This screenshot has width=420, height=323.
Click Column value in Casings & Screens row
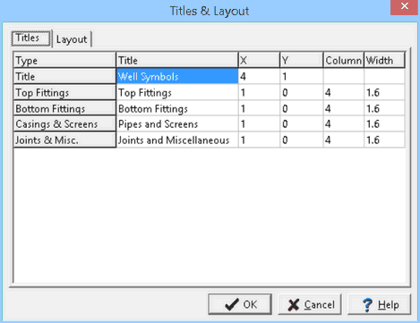344,123
